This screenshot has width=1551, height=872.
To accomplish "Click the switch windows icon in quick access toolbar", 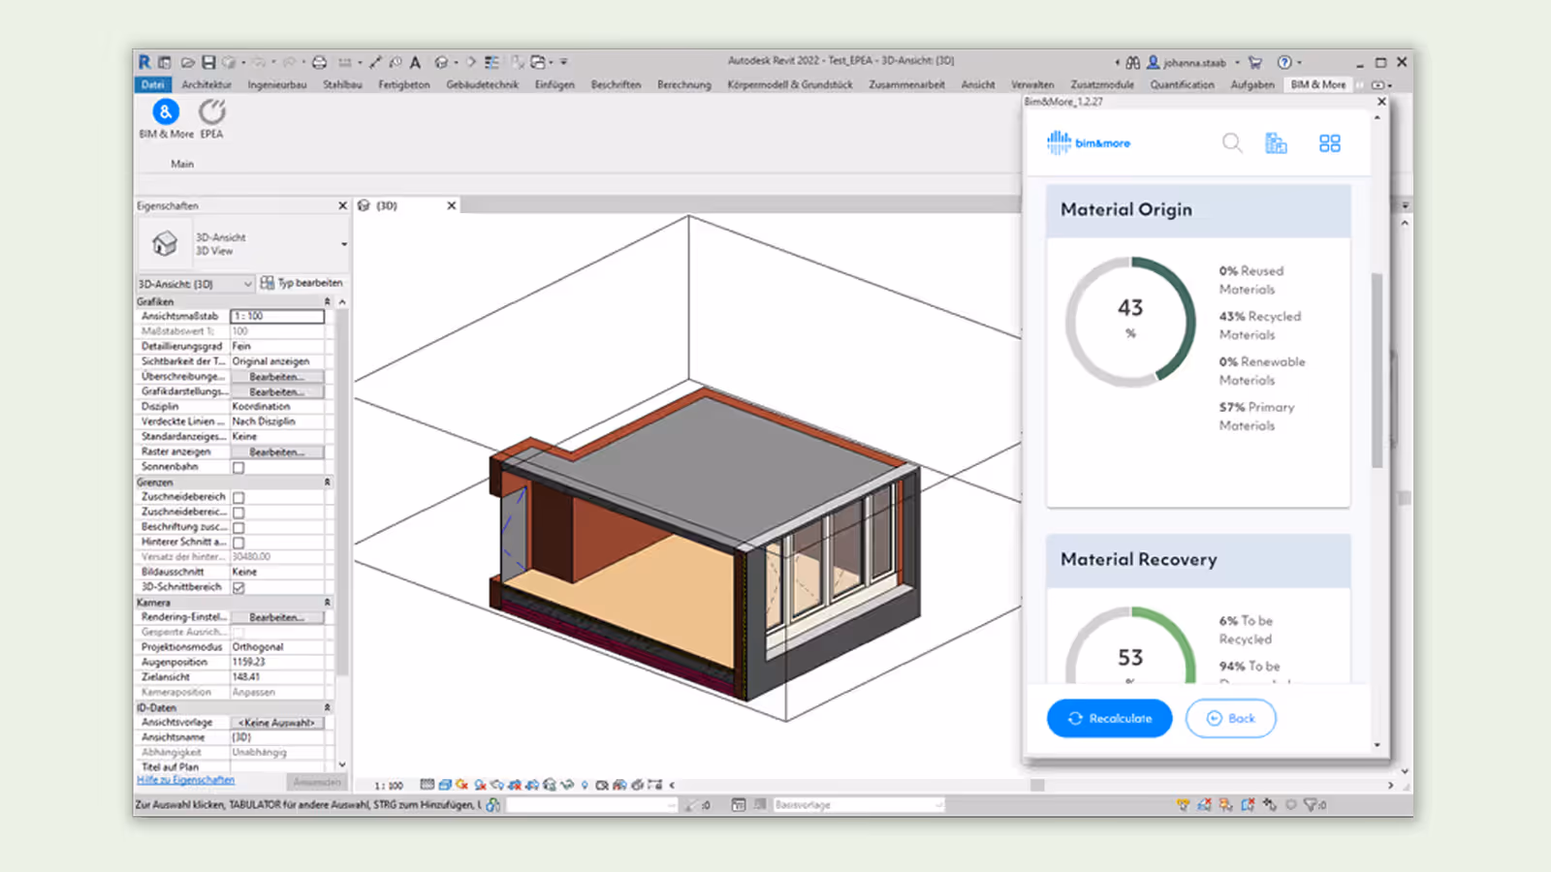I will coord(538,62).
